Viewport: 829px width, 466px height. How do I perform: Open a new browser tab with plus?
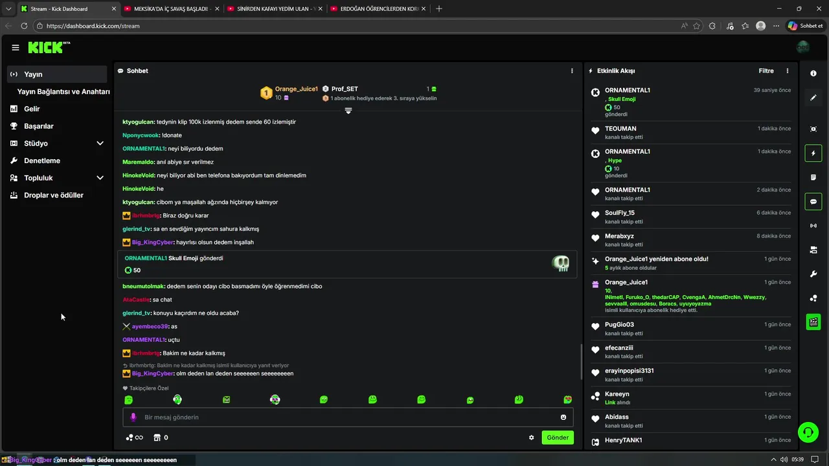tap(439, 9)
